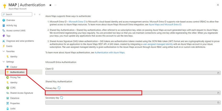Click the Shared Access Signature link icon
Viewport: 222px width, 111px height.
pyautogui.click(x=8, y=93)
